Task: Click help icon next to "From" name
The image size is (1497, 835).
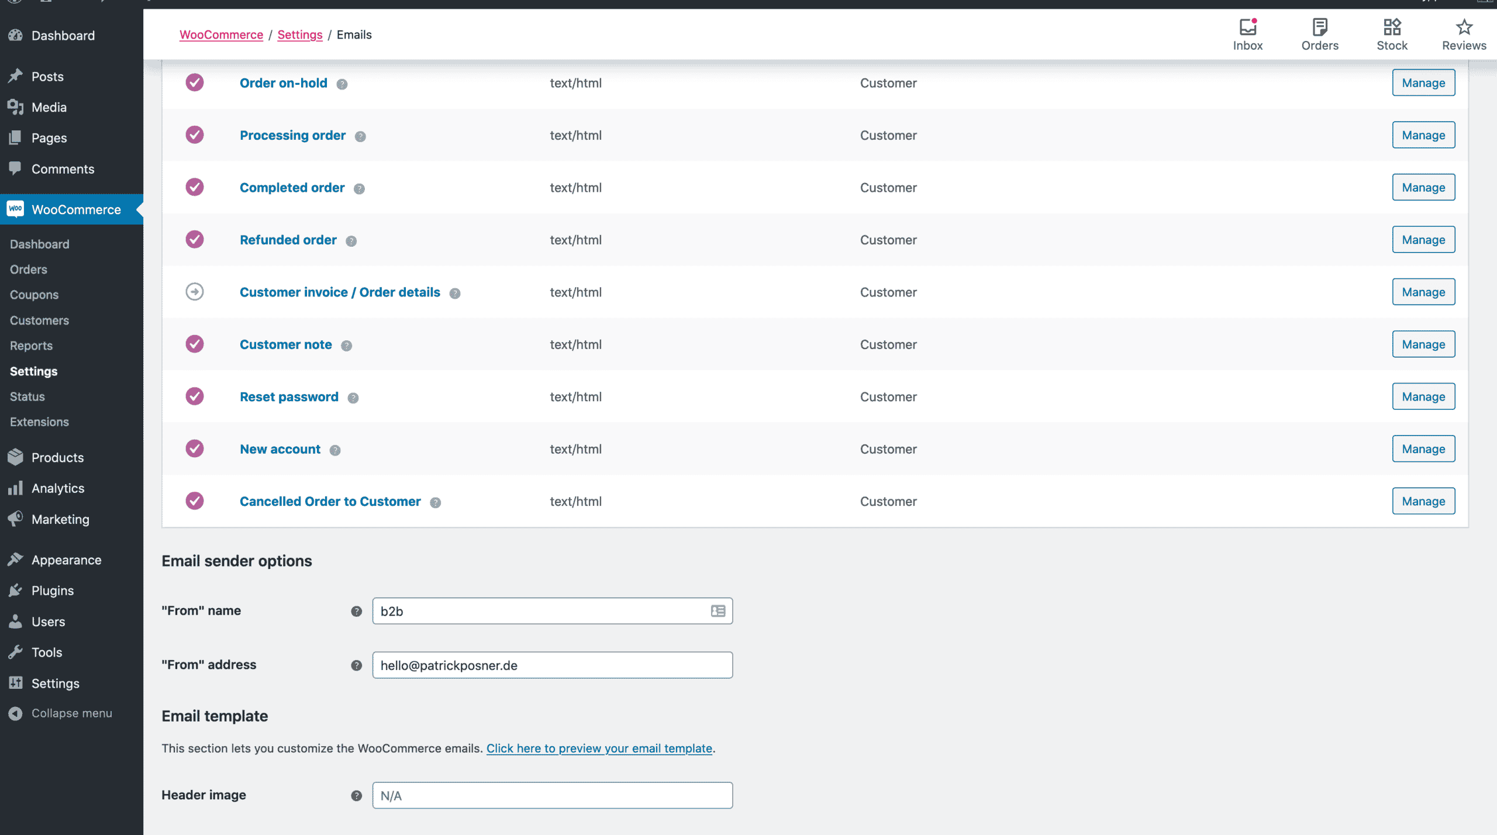Action: (356, 611)
